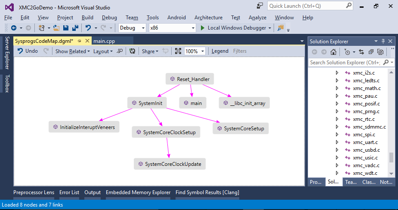This screenshot has width=398, height=210.
Task: Open the Preprocessor Lens tab
Action: [34, 192]
